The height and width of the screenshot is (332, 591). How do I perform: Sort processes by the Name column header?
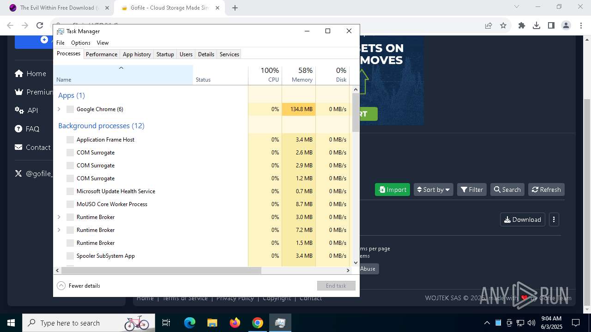point(123,75)
